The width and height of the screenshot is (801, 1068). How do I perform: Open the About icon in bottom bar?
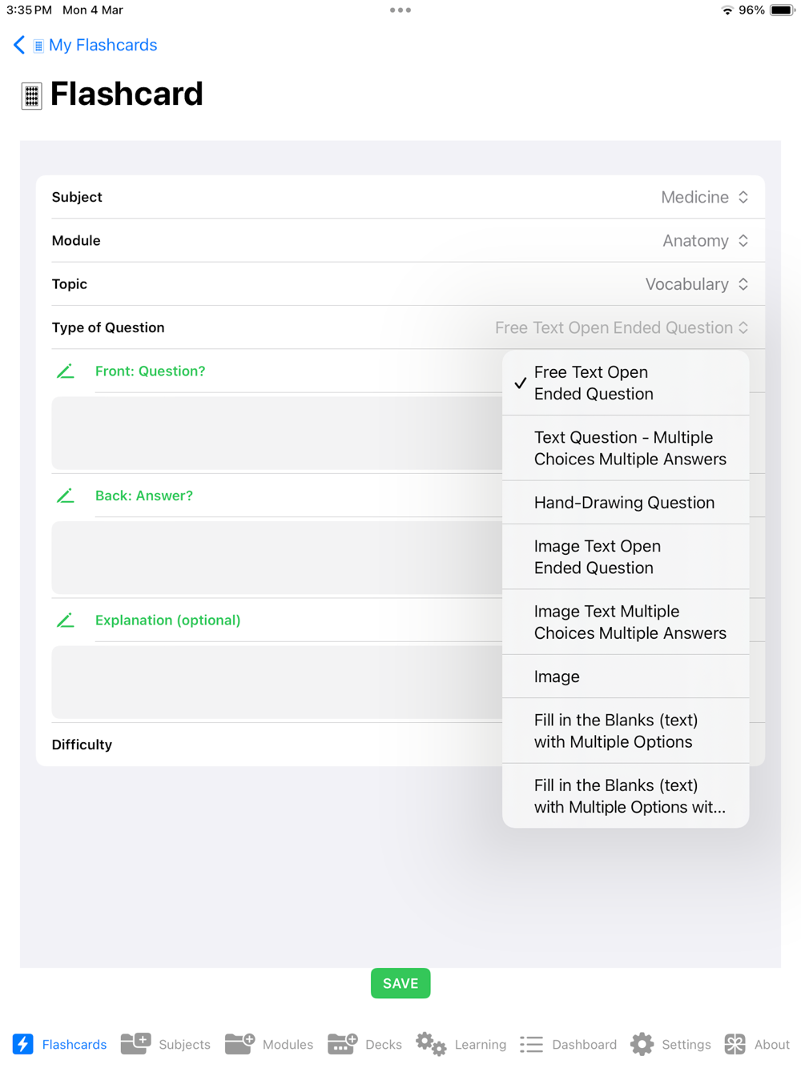click(x=735, y=1044)
